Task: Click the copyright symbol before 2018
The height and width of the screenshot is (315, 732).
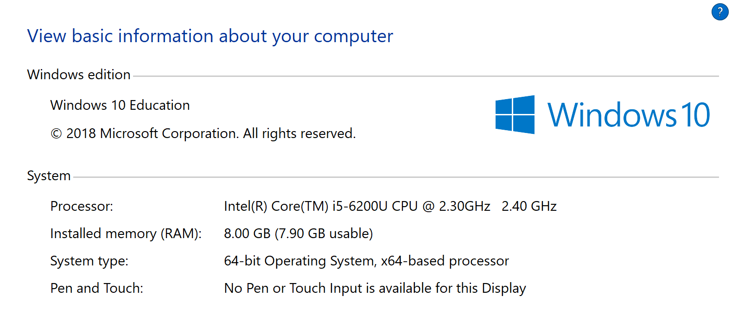Action: coord(56,134)
